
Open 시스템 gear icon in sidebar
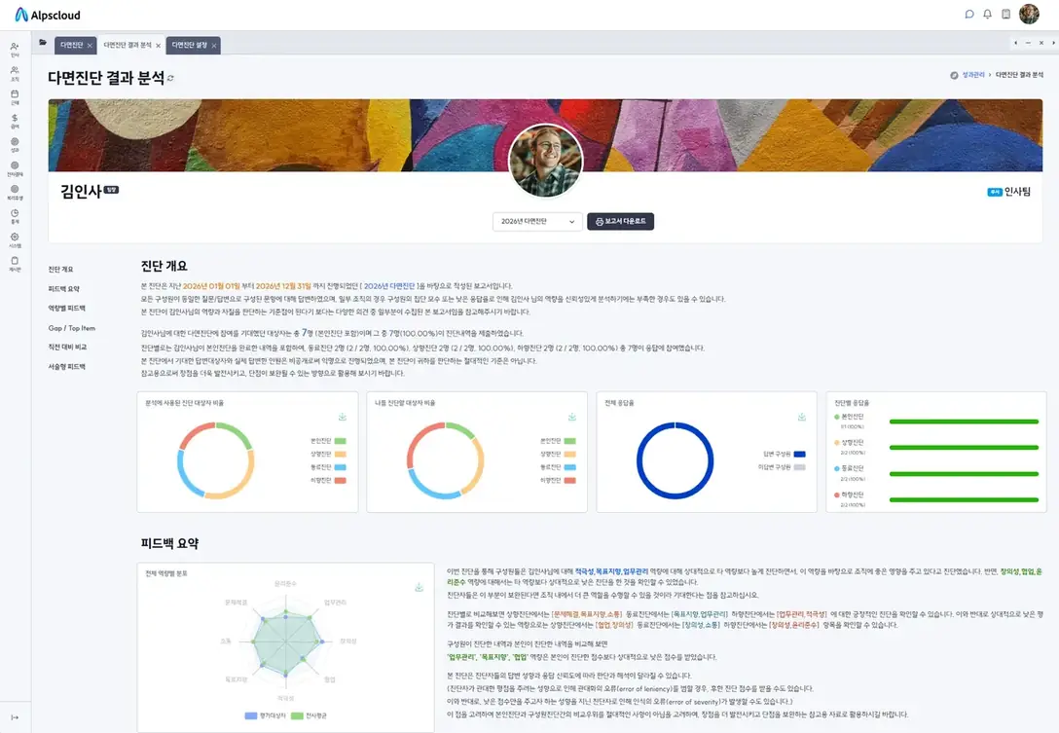click(15, 239)
